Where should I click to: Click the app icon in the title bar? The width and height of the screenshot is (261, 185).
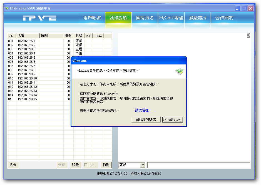tap(7, 8)
